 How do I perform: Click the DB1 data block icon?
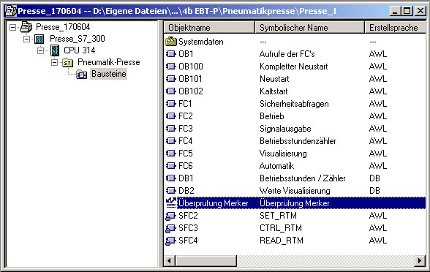pyautogui.click(x=171, y=178)
